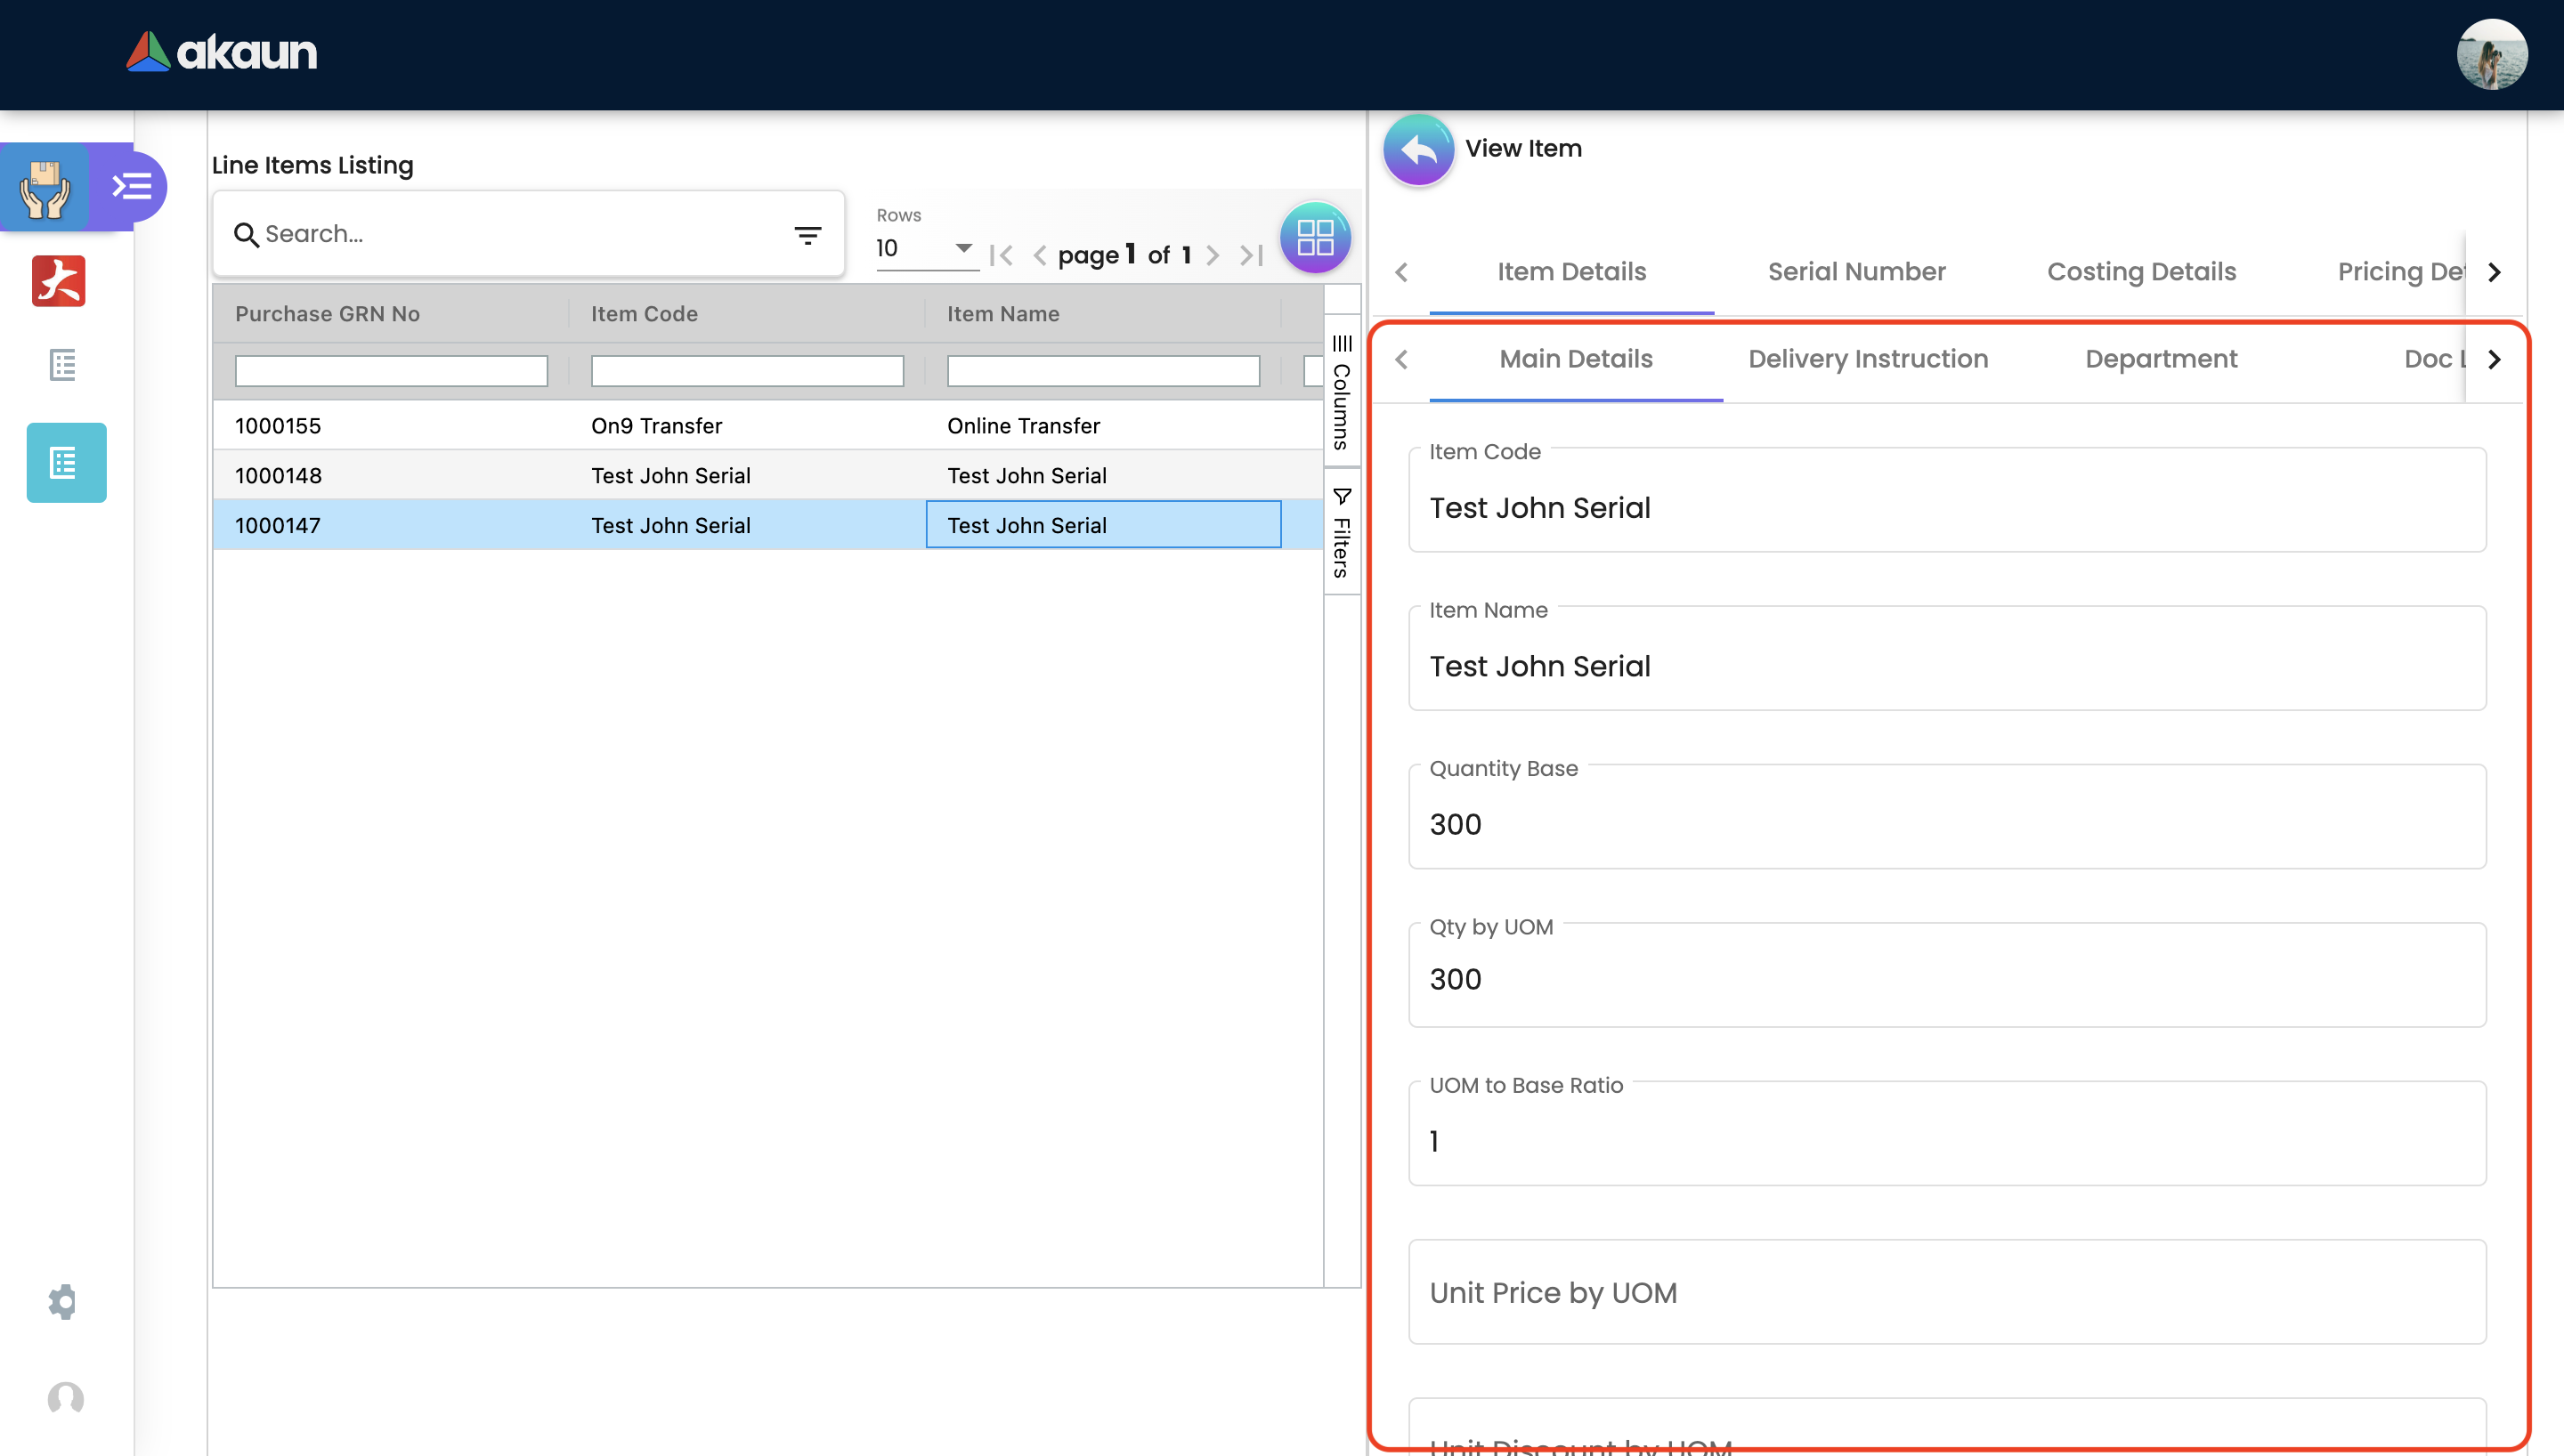Open the settings gear in sidebar
The width and height of the screenshot is (2564, 1456).
[x=63, y=1301]
